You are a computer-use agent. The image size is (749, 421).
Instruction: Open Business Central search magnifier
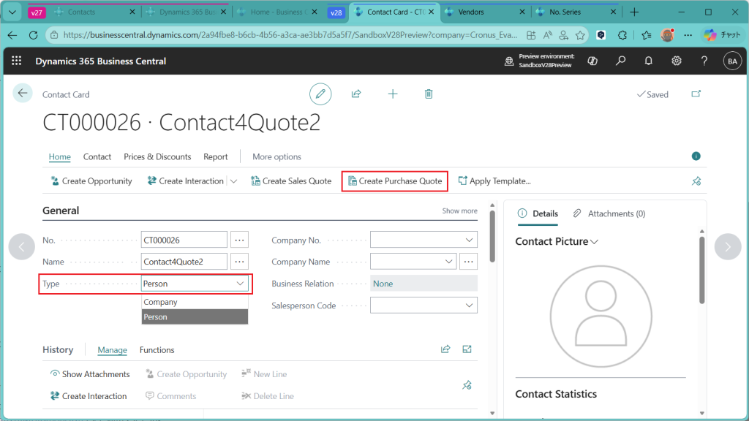pos(620,61)
